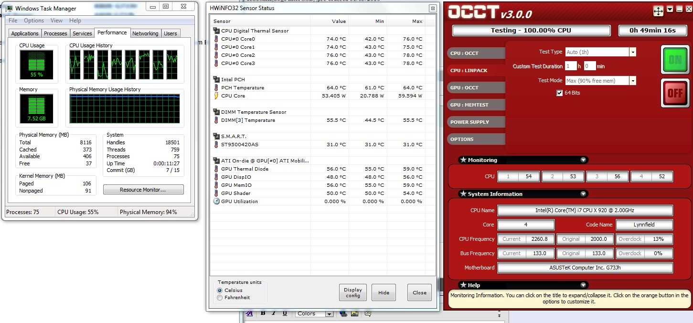Click the GPU Shader thermometer icon

tap(216, 193)
